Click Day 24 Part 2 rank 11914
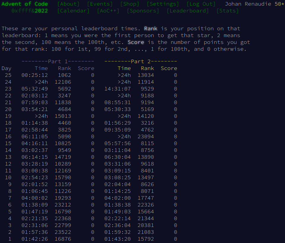 146,82
